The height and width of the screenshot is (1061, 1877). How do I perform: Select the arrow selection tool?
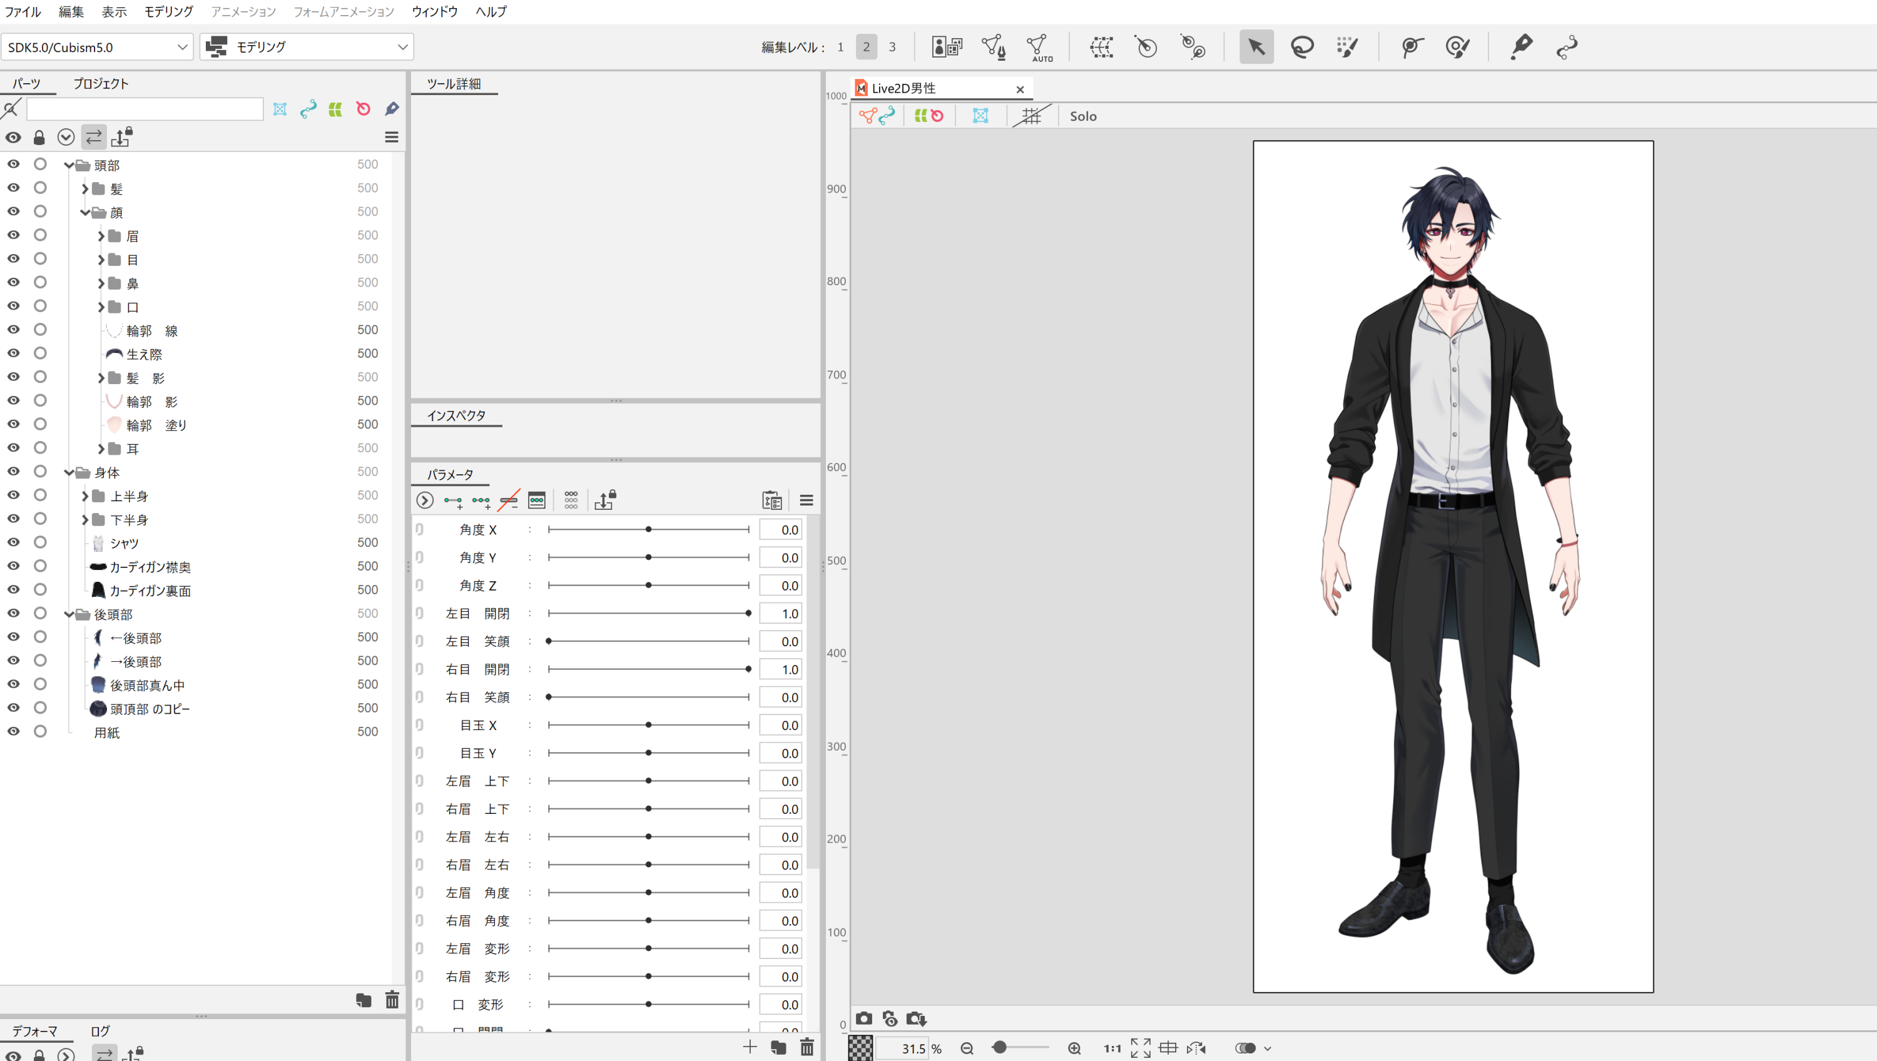(x=1256, y=48)
